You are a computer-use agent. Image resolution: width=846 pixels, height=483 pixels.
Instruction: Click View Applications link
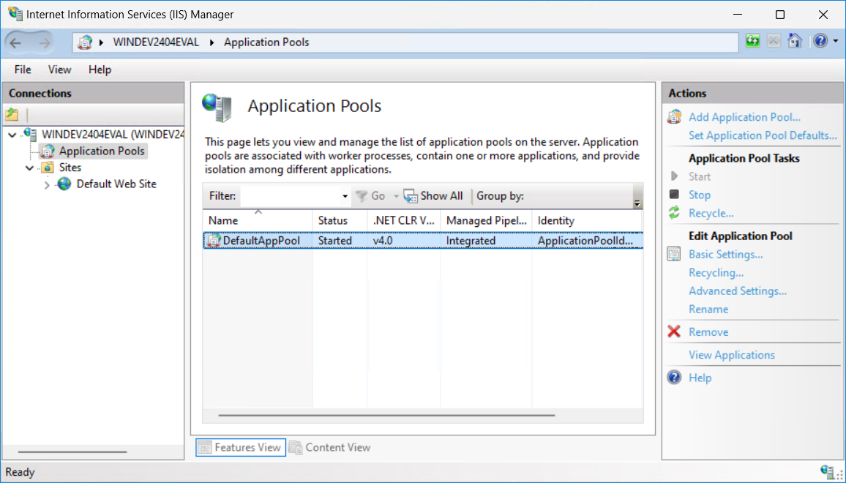click(x=732, y=354)
